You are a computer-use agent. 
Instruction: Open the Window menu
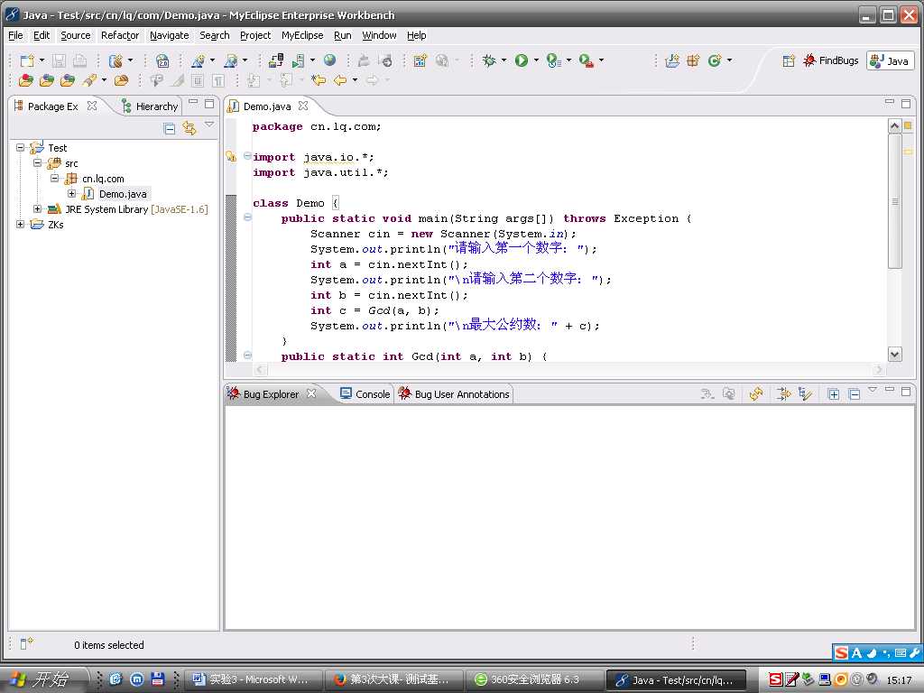[379, 35]
